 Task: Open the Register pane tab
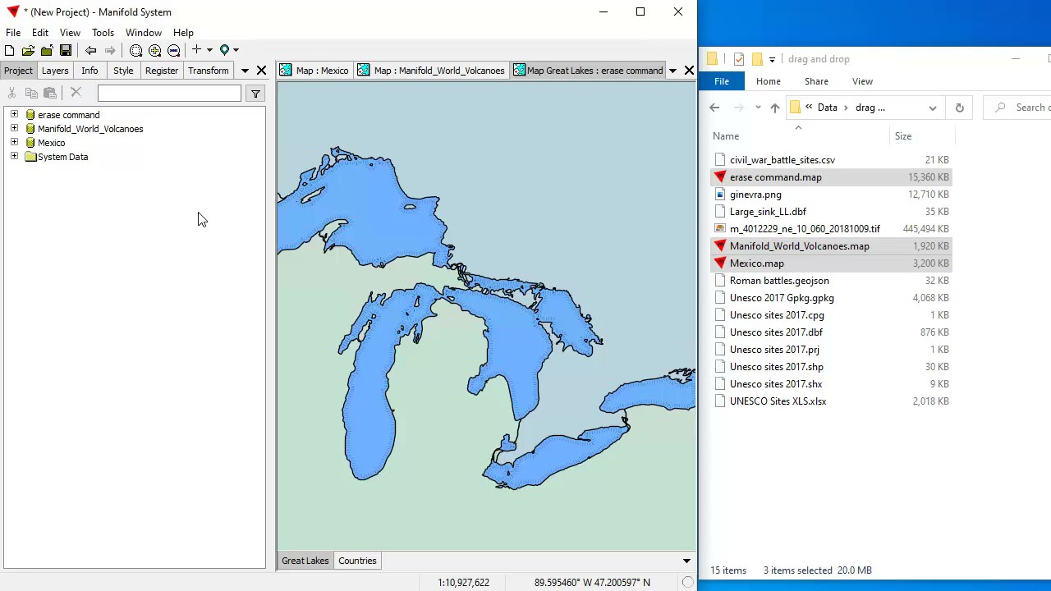[162, 71]
